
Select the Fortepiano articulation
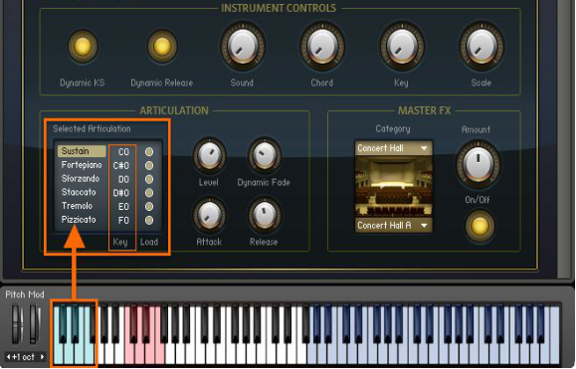pyautogui.click(x=82, y=165)
